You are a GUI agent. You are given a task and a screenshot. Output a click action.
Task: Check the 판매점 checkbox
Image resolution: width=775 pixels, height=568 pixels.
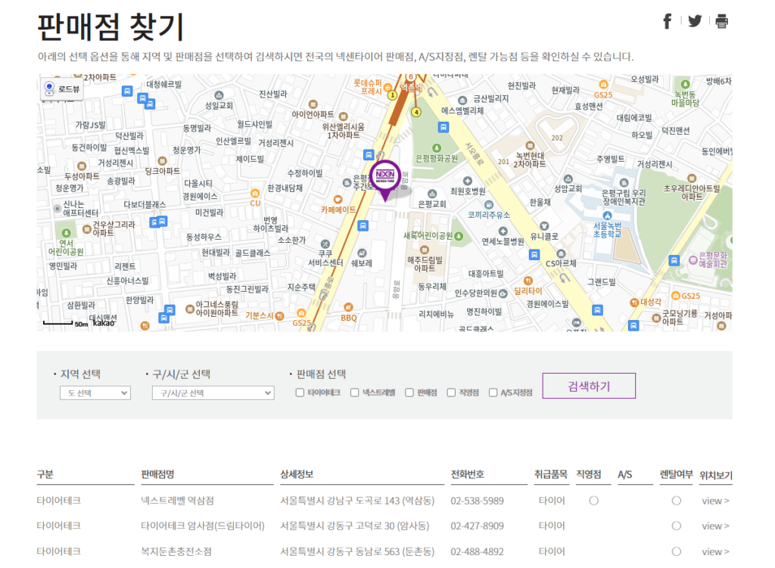[x=409, y=393]
